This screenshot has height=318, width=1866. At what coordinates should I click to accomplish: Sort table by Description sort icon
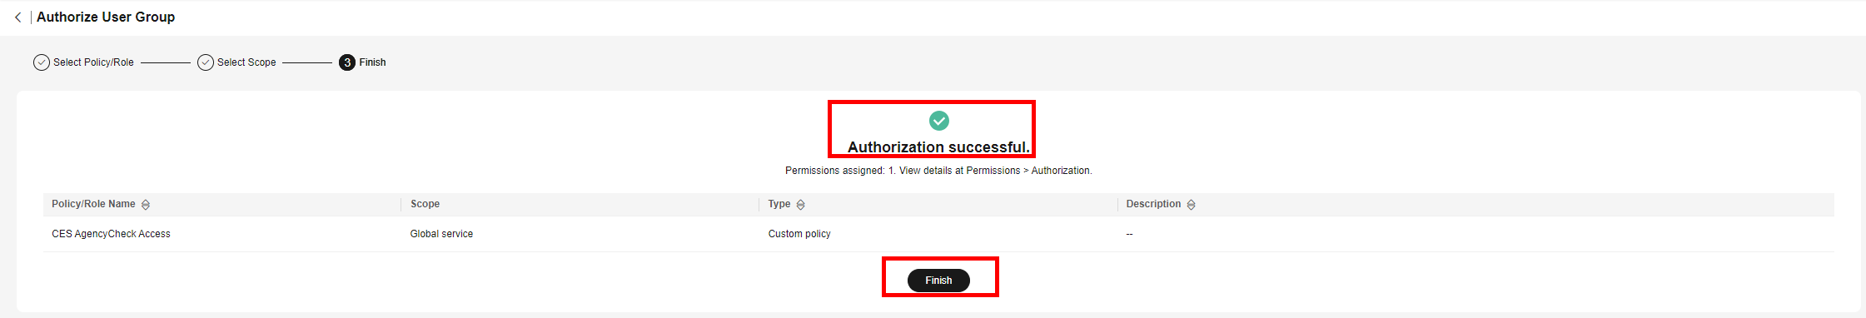pos(1192,205)
